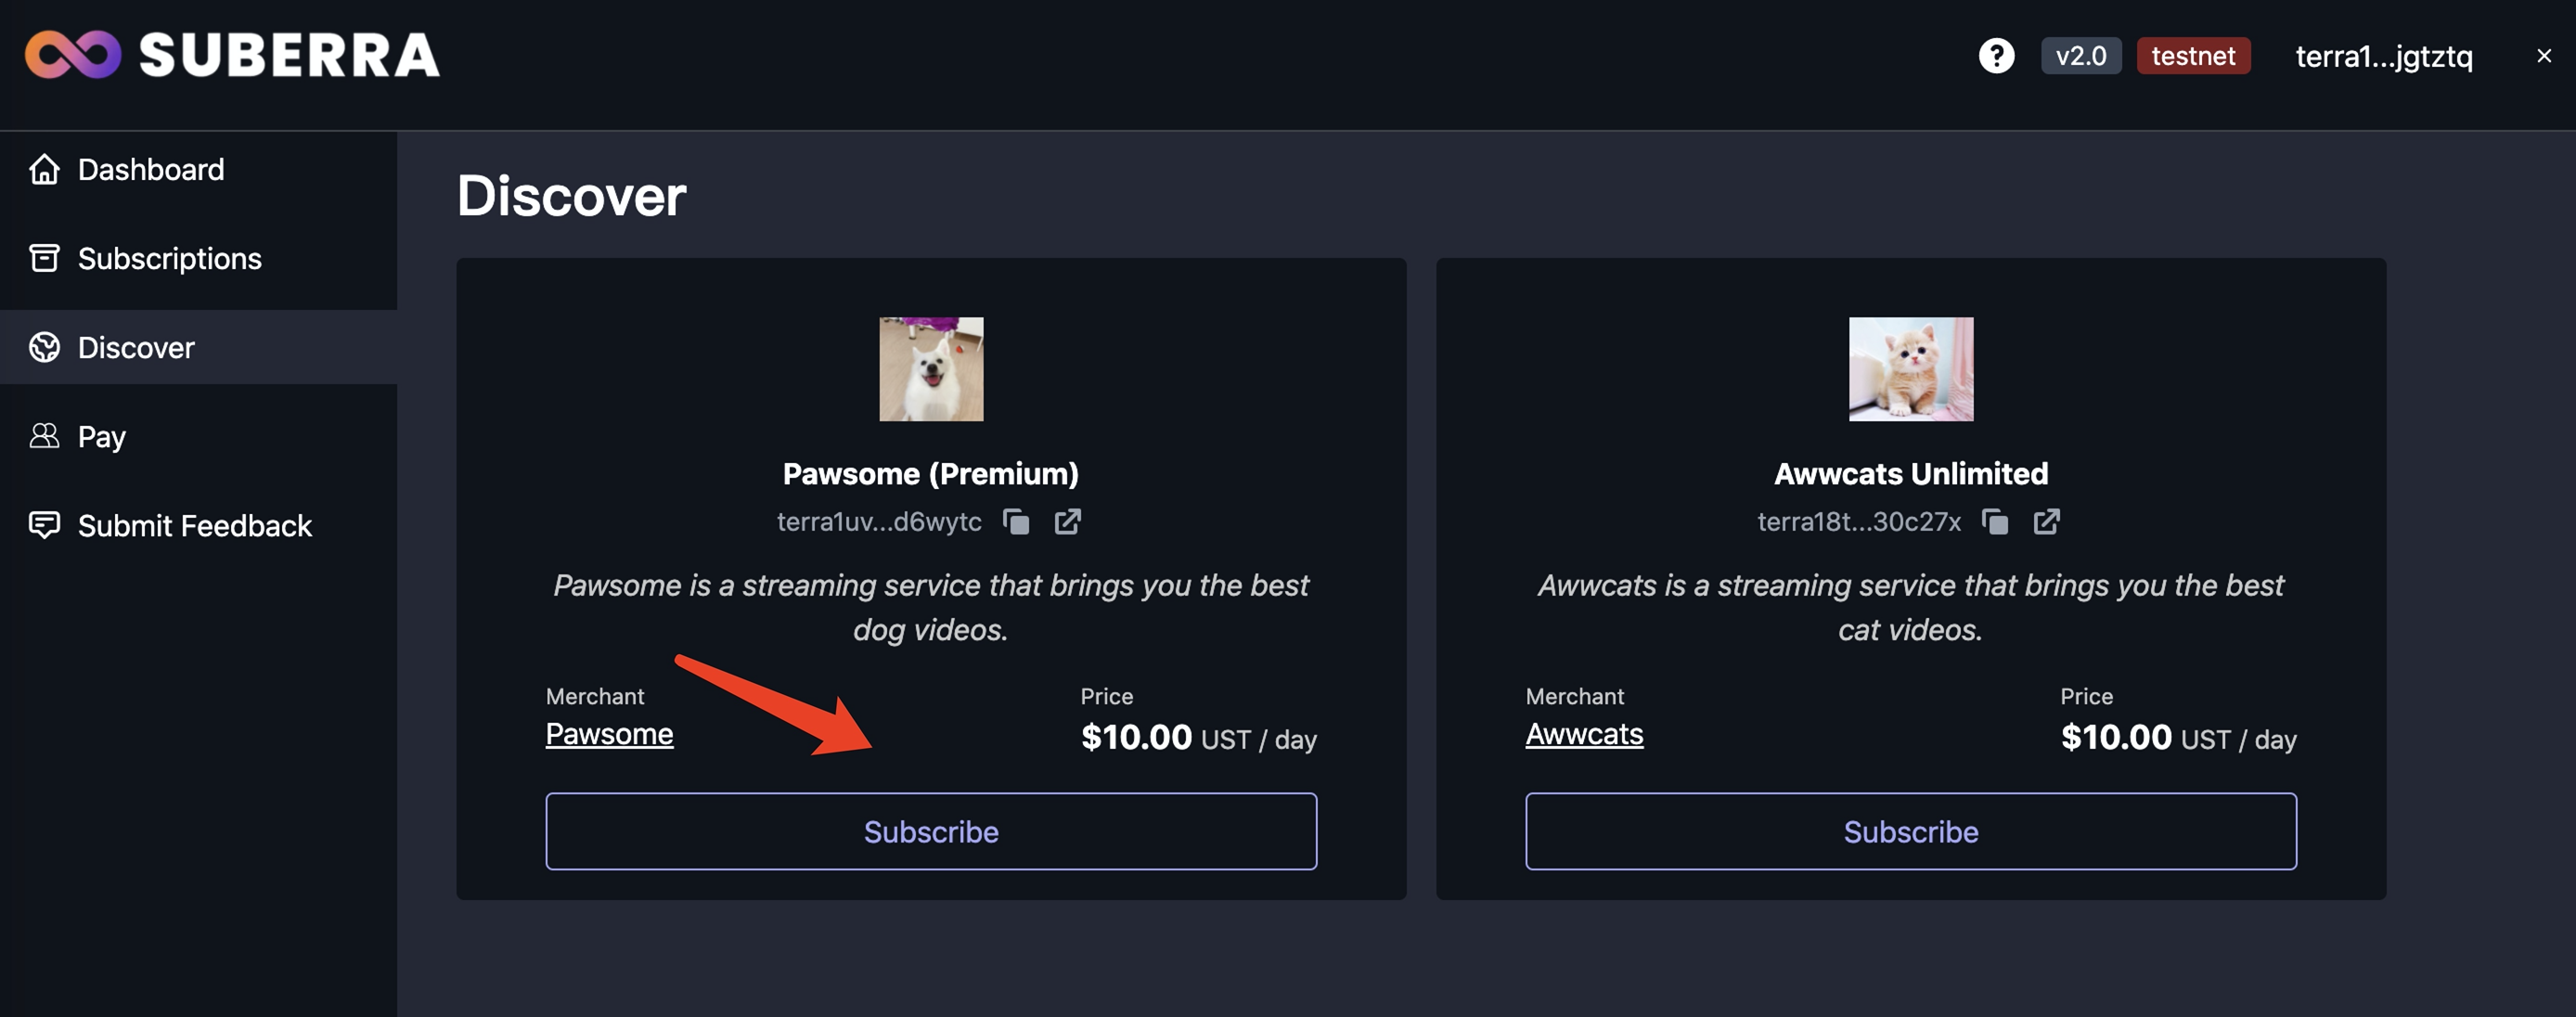Disconnect wallet with the X button
Image resolution: width=2576 pixels, height=1017 pixels.
pos(2544,56)
